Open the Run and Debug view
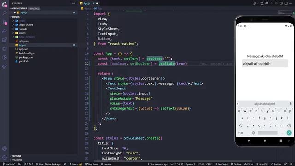 click(x=4, y=31)
